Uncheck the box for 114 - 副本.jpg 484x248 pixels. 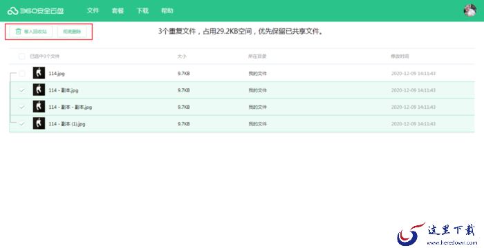(21, 90)
